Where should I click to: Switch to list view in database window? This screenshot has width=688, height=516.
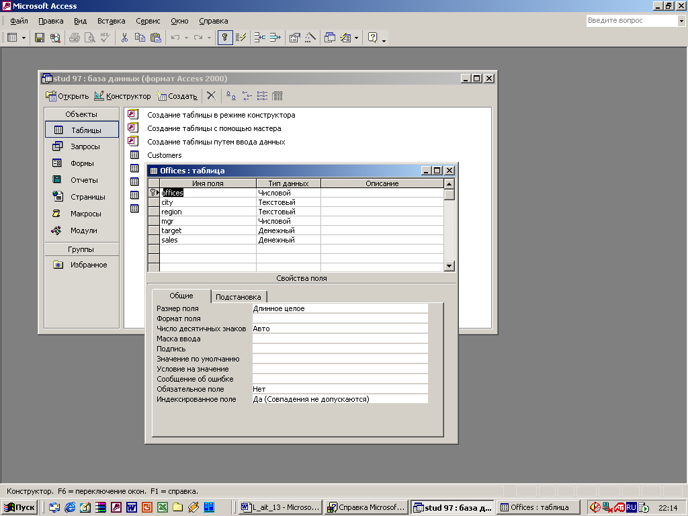(x=262, y=95)
